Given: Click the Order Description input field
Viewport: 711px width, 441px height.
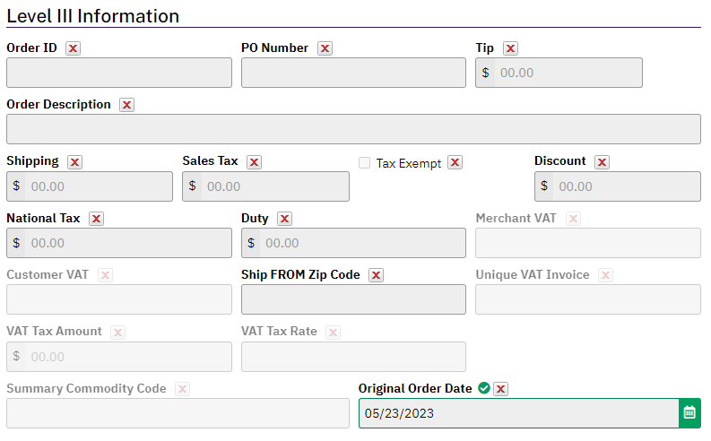Looking at the screenshot, I should 353,129.
